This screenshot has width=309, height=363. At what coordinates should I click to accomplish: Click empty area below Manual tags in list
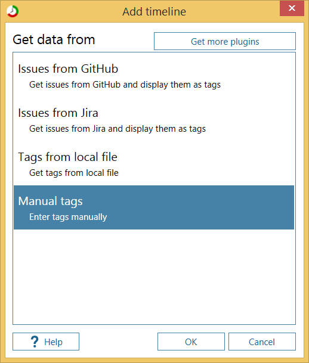pyautogui.click(x=154, y=277)
